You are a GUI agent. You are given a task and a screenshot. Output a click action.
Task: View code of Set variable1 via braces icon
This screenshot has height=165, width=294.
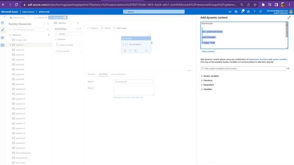pos(130,51)
